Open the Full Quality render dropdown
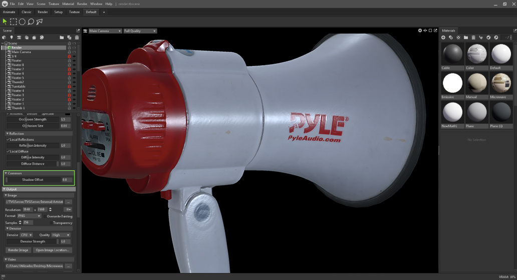This screenshot has height=280, width=517. pos(140,31)
